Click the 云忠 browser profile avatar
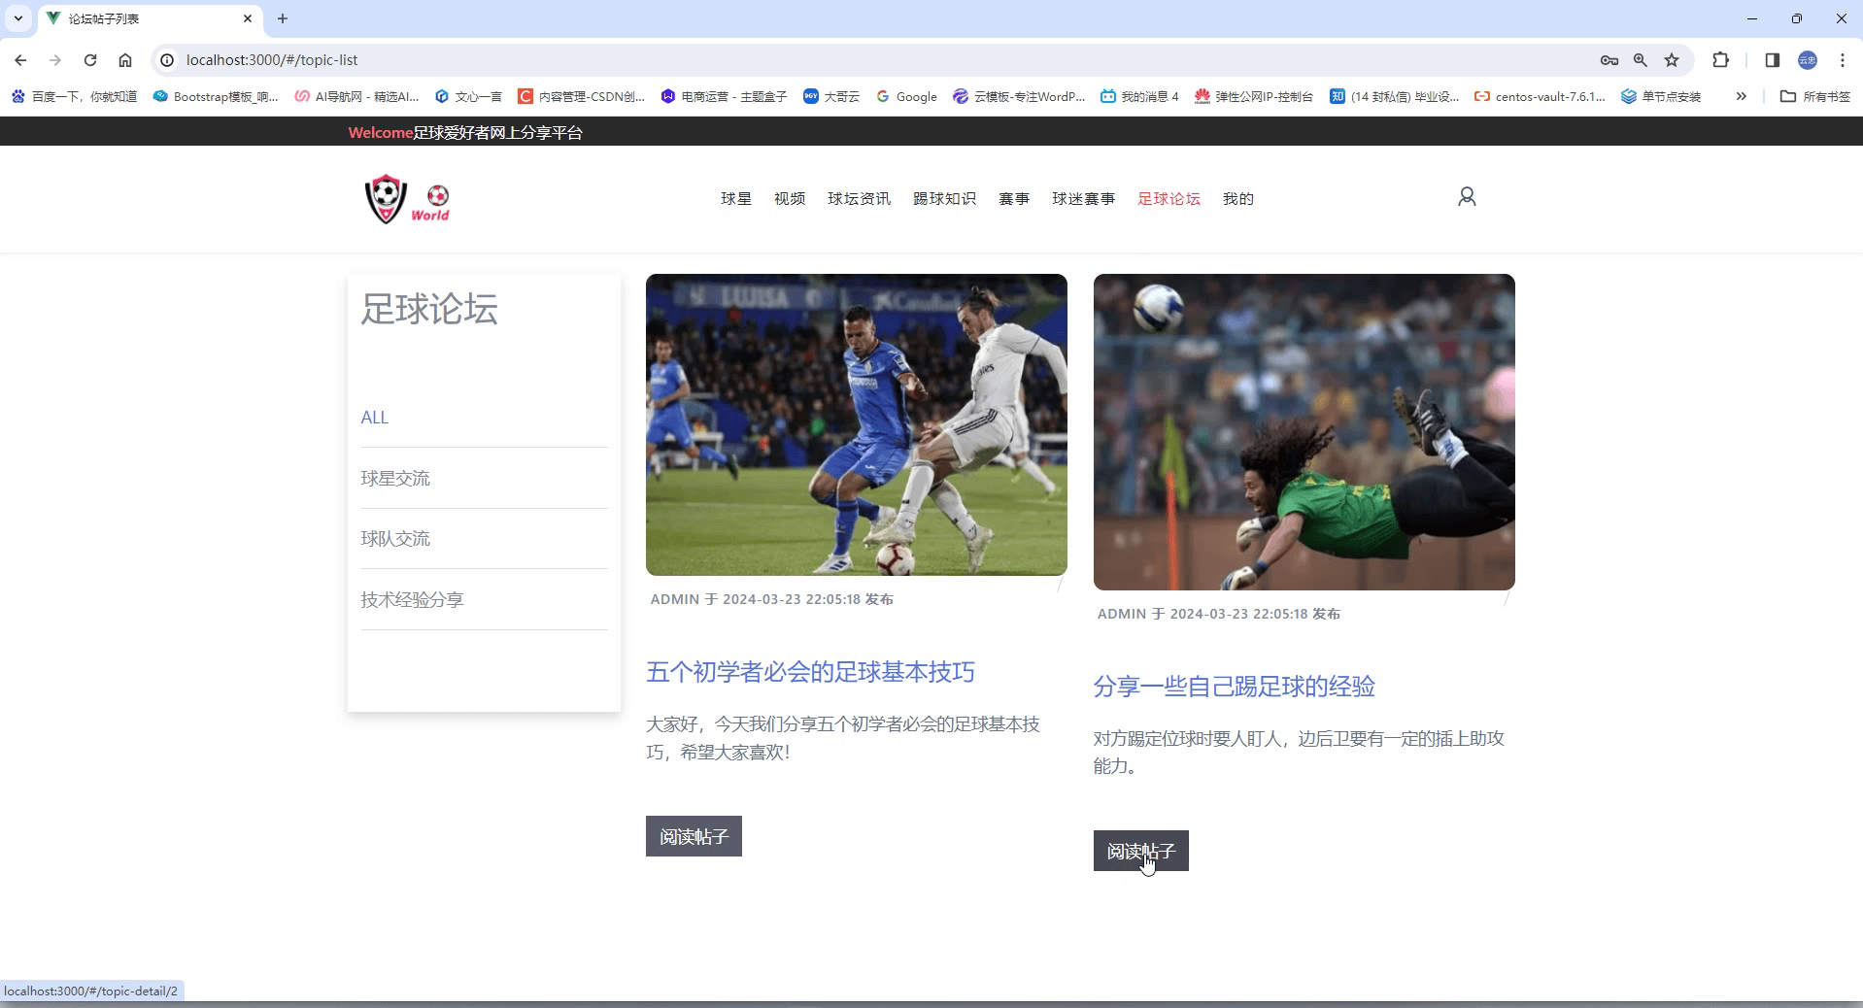Viewport: 1863px width, 1008px height. point(1808,60)
